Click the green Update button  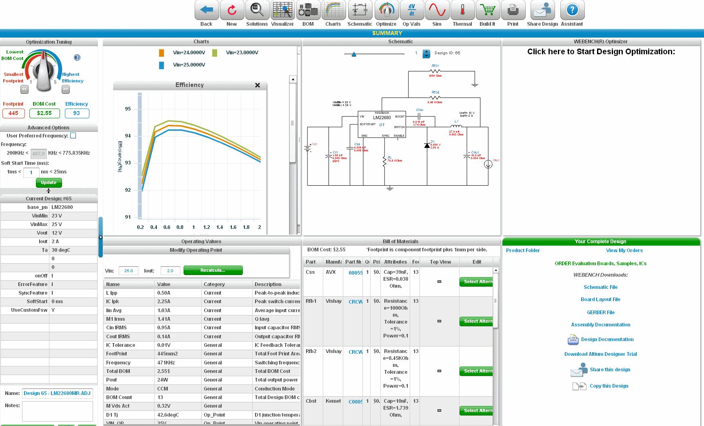click(x=49, y=182)
